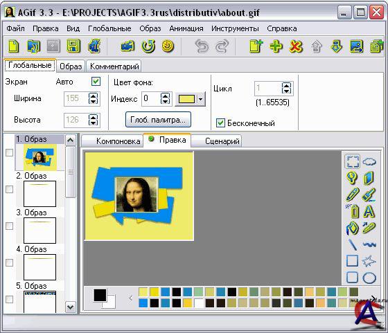Open the Файл menu
The height and width of the screenshot is (333, 388).
tap(15, 28)
